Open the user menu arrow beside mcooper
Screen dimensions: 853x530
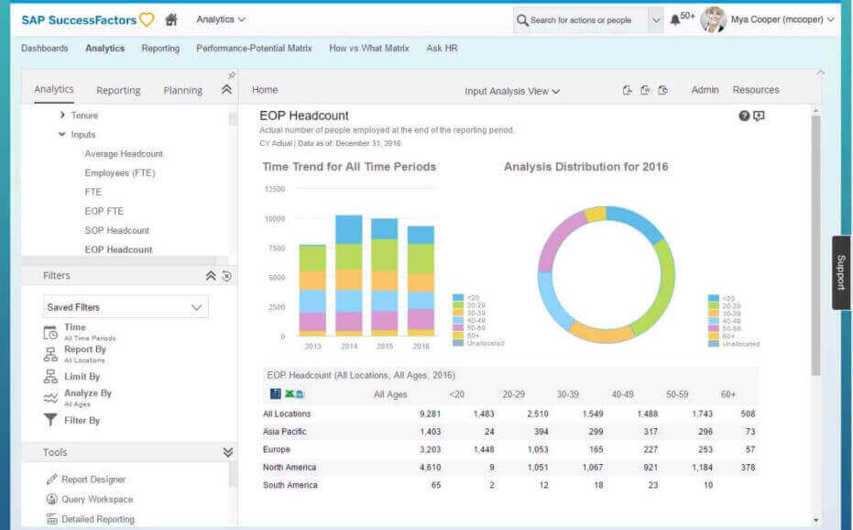click(x=831, y=19)
